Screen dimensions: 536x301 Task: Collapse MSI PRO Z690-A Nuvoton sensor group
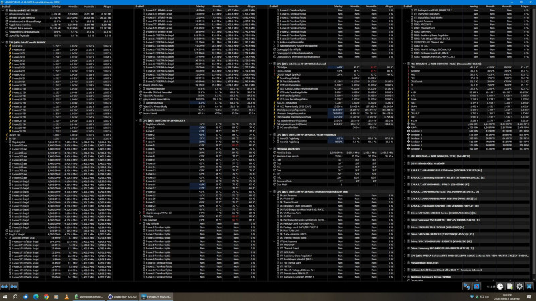coord(405,64)
